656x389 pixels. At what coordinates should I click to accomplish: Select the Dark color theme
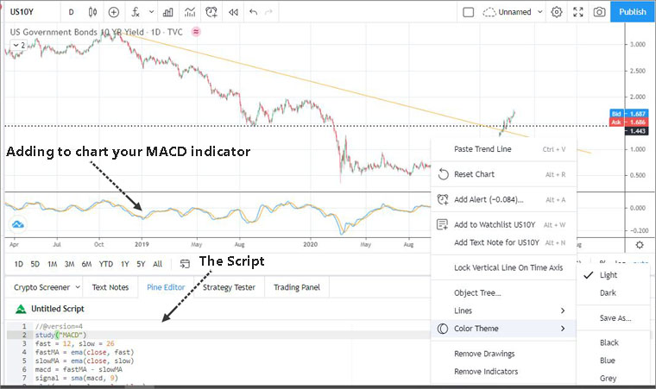[614, 292]
